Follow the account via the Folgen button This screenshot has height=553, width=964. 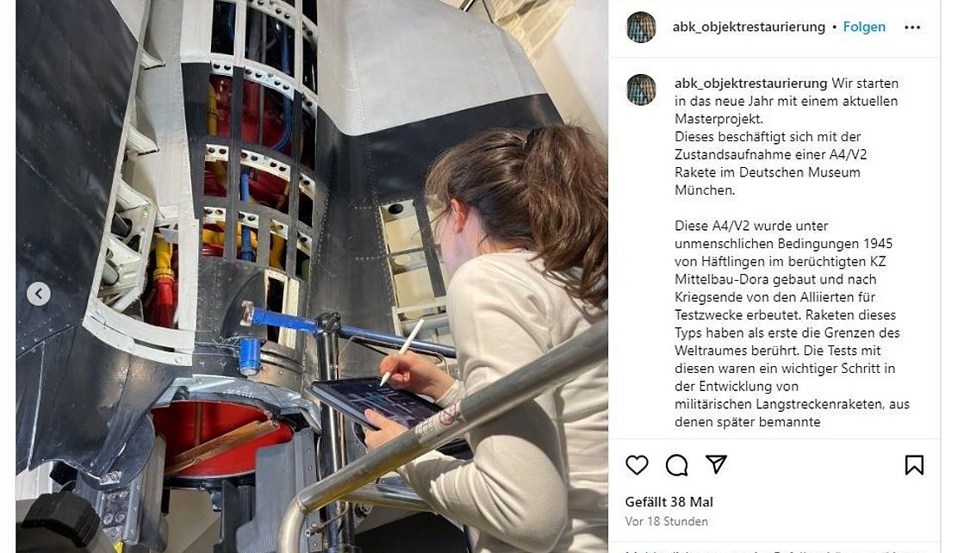point(864,27)
